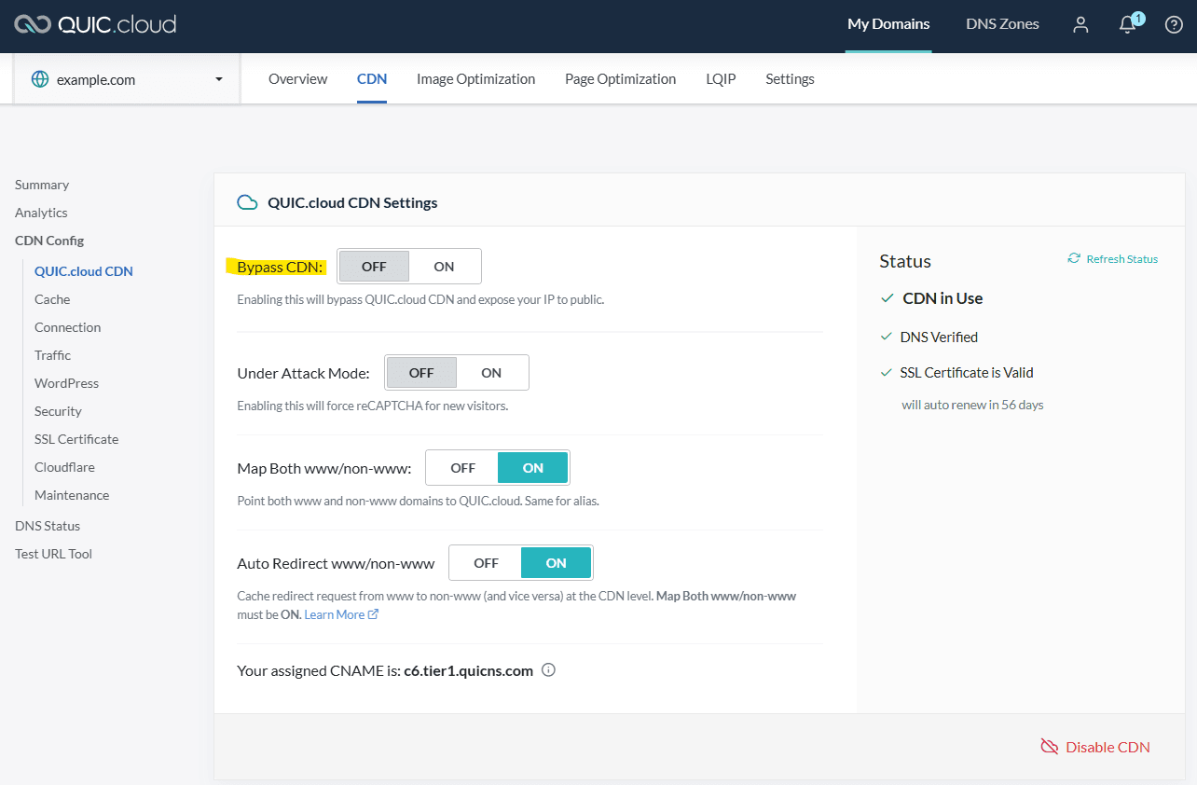Set Map Both www/non-www to ON
This screenshot has height=785, width=1197.
[x=533, y=468]
